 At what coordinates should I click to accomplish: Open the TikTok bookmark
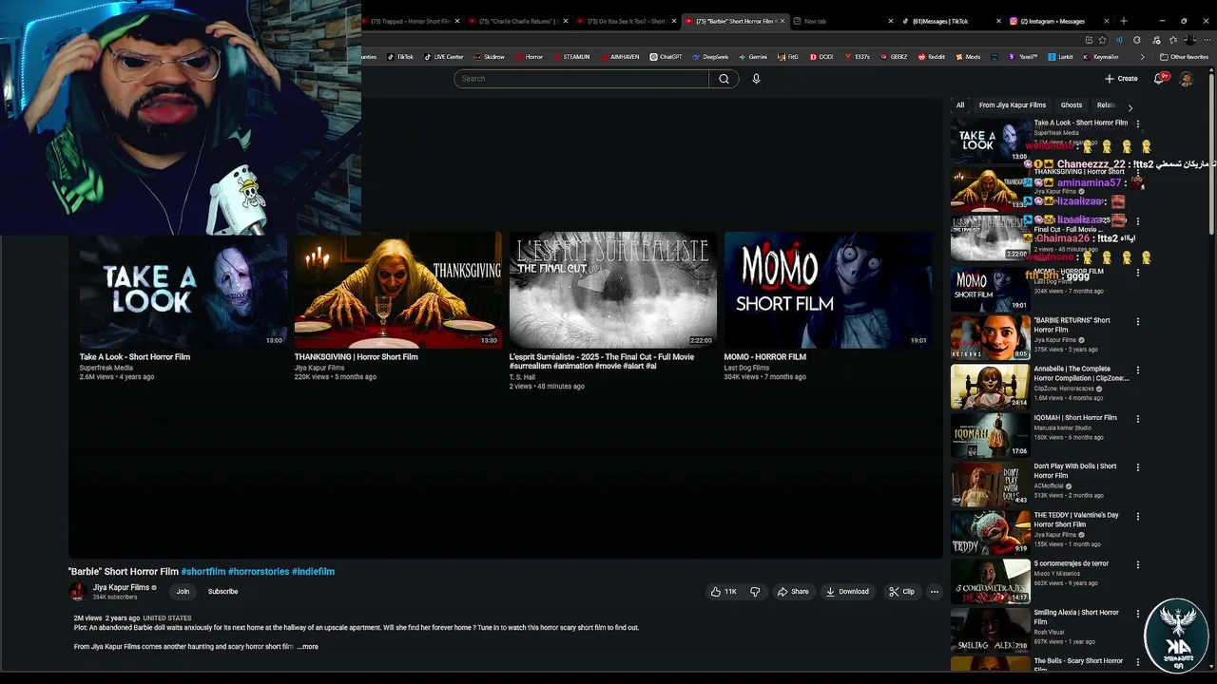[400, 57]
